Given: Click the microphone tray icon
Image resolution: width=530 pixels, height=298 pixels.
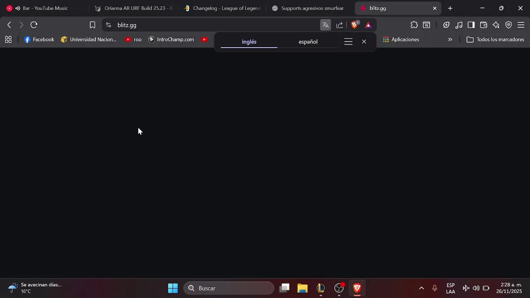Looking at the screenshot, I should 435,288.
